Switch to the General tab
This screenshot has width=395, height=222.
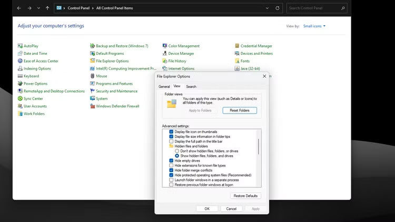pyautogui.click(x=164, y=86)
